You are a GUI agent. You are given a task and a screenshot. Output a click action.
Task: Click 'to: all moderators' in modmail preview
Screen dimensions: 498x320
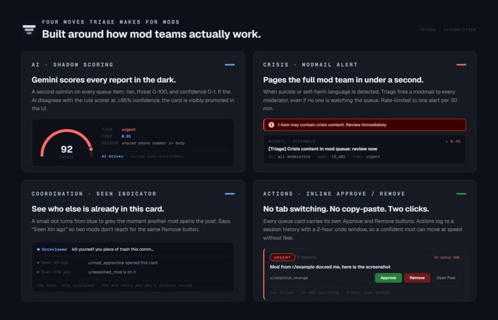click(289, 157)
